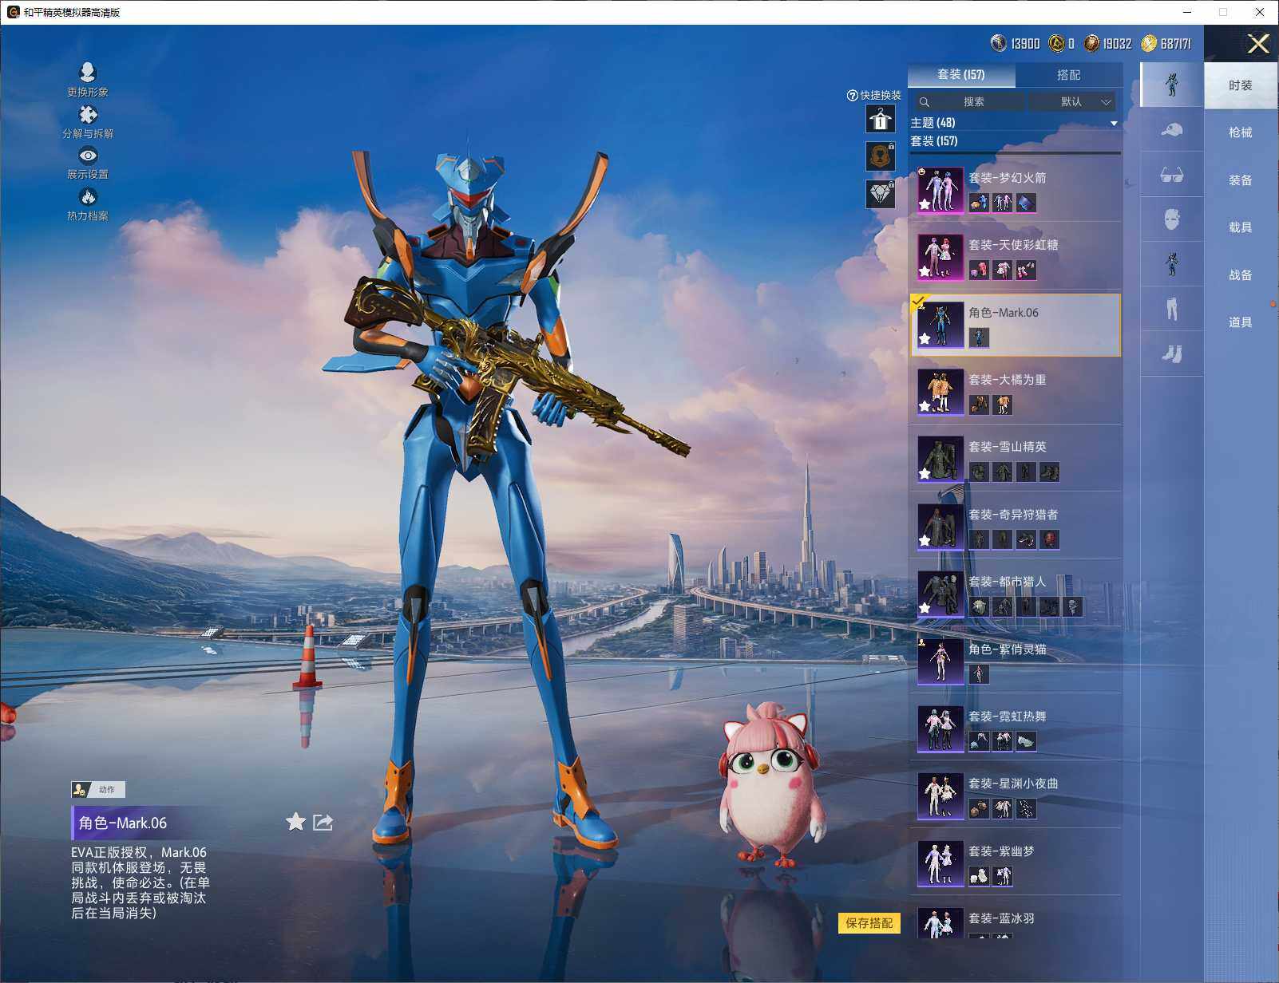Click the 和平精英 app icon in title bar

pyautogui.click(x=13, y=12)
